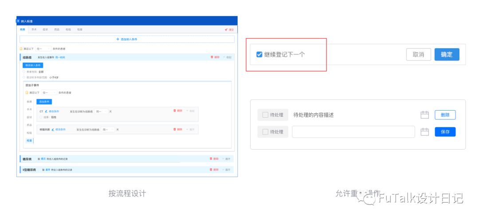479x219 pixels.
Task: Expand the 糖尿病 row with 展开
Action: (226, 159)
